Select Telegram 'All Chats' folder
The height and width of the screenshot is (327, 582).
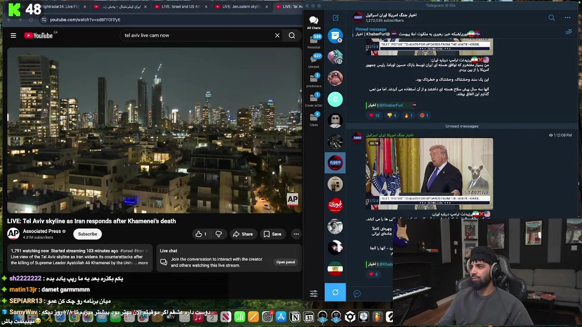tap(314, 22)
